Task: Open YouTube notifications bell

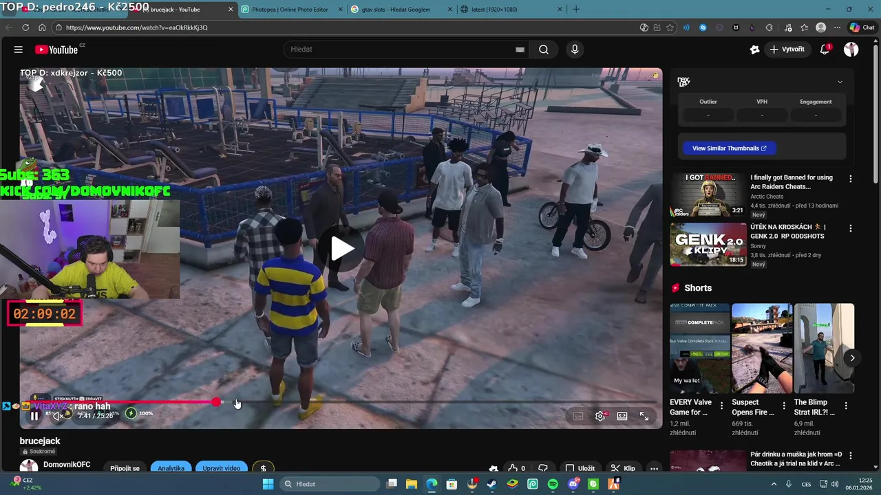Action: pos(825,49)
